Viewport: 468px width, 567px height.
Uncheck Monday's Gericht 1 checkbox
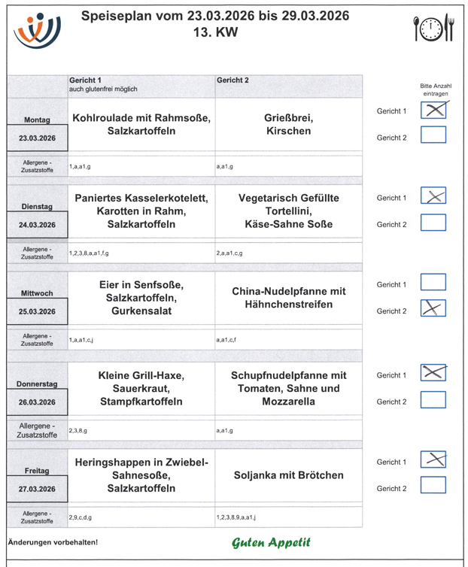click(433, 111)
